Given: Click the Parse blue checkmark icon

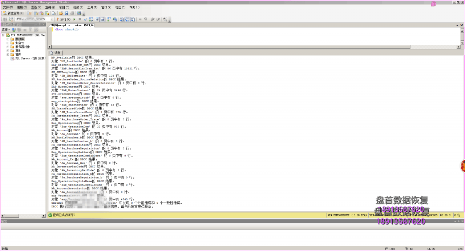Looking at the screenshot, I should pyautogui.click(x=85, y=19).
